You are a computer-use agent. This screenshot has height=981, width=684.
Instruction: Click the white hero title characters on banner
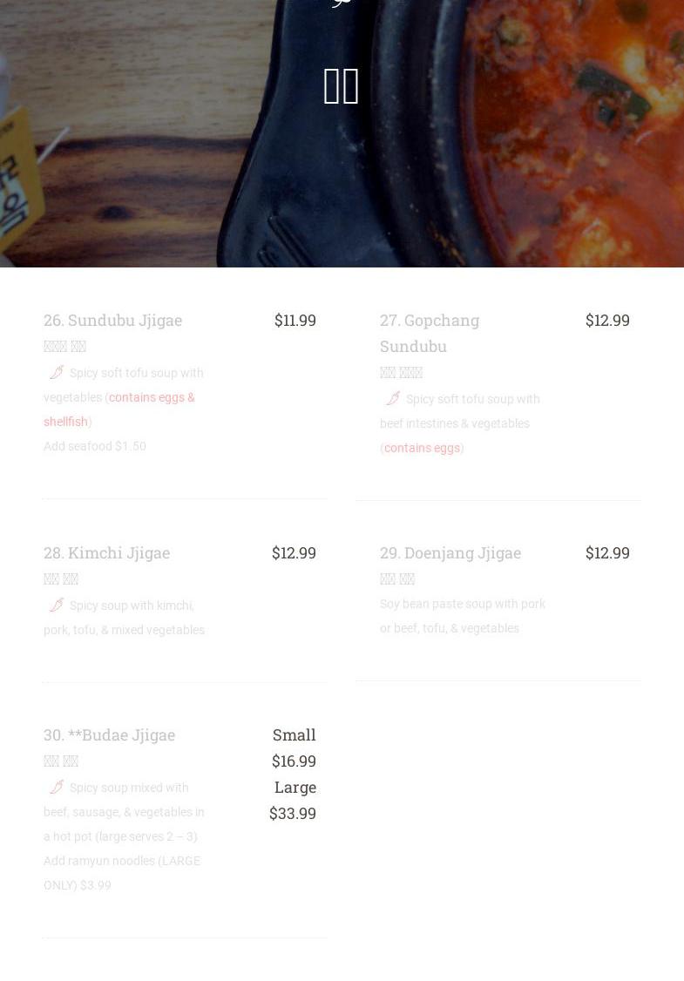(341, 86)
